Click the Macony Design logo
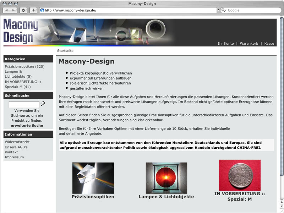Image resolution: width=284 pixels, height=213 pixels. pos(21,32)
